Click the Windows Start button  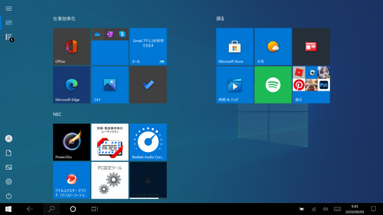pyautogui.click(x=8, y=209)
